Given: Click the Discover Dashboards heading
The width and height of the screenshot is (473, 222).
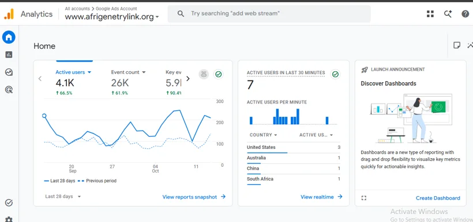Looking at the screenshot, I should [x=389, y=83].
